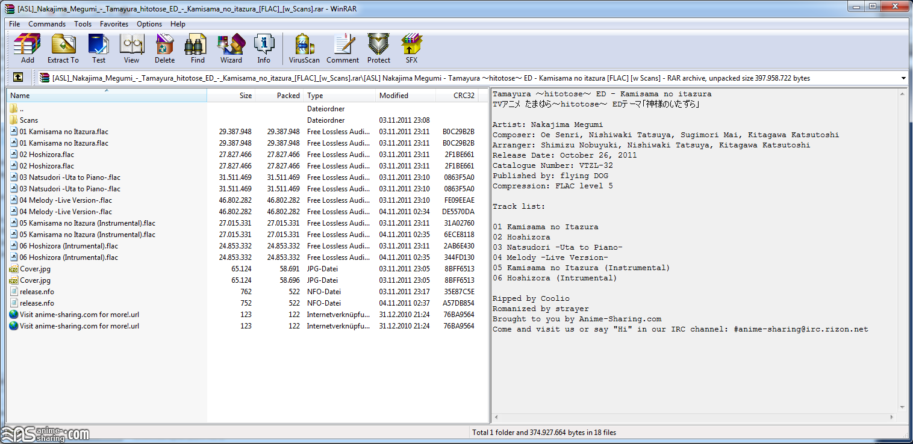Select the Scans folder icon
The height and width of the screenshot is (444, 913).
point(14,120)
